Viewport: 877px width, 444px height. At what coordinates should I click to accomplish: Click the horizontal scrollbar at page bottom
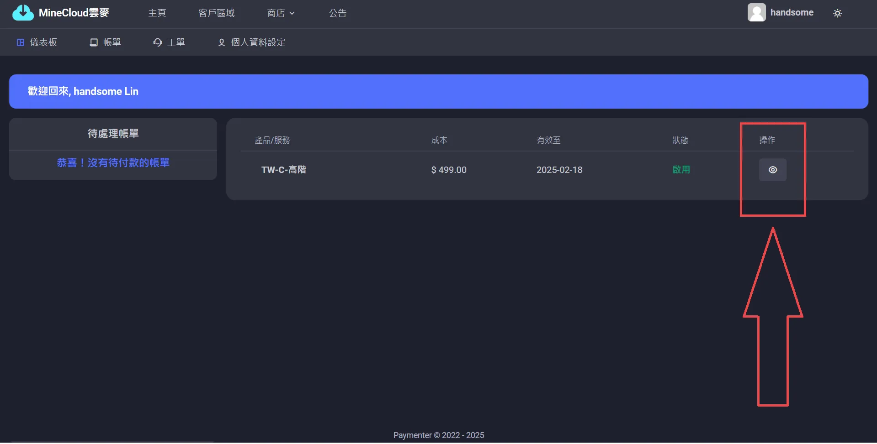(112, 442)
